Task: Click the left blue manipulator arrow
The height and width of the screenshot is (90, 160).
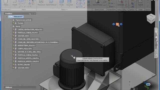Action: point(113,24)
